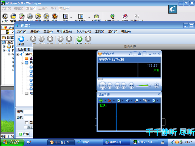This screenshot has height=146, width=195.
Task: Open the Thunder Personal Center (个人中心) menu
Action: coord(83,32)
